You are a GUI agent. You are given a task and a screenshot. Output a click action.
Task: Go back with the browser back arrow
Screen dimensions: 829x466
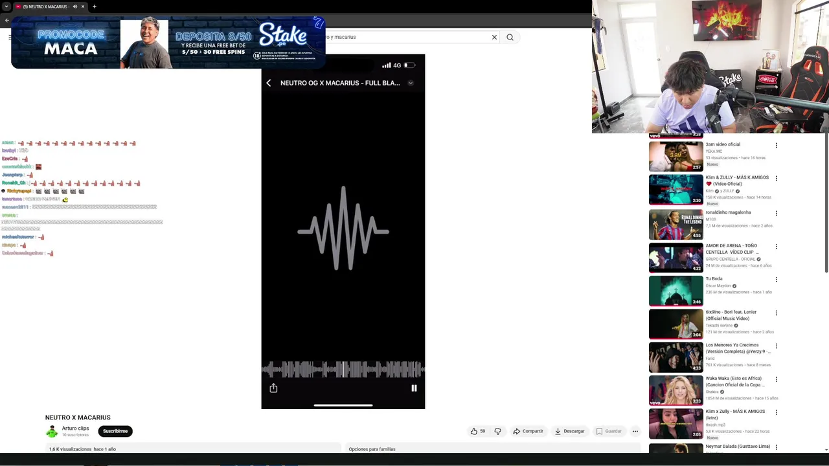(7, 20)
